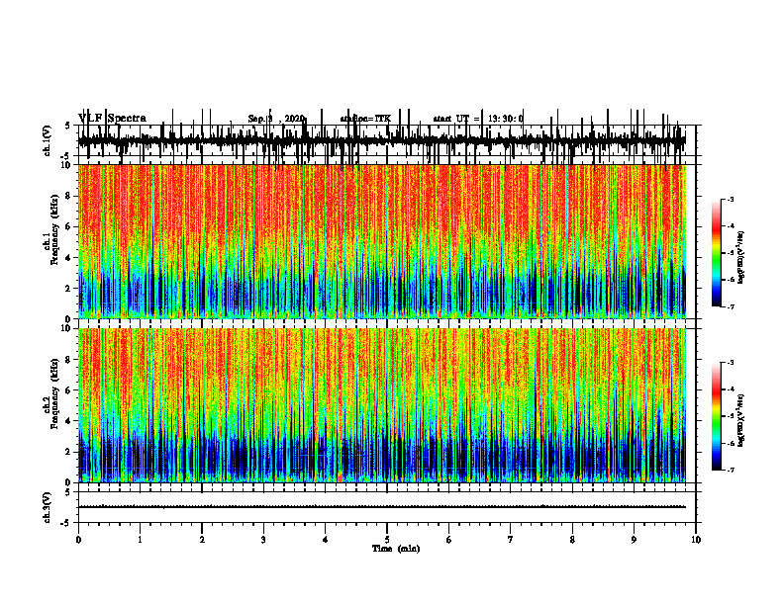Click the ch.2 colorbar log(PSD) unit label
The image size is (784, 605).
[741, 420]
